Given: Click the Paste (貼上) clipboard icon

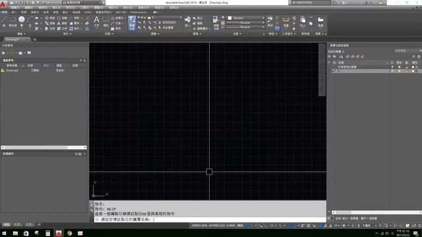Looking at the screenshot, I should 303,22.
